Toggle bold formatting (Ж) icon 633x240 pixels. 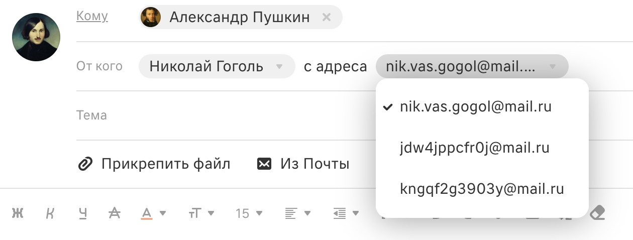(x=18, y=213)
